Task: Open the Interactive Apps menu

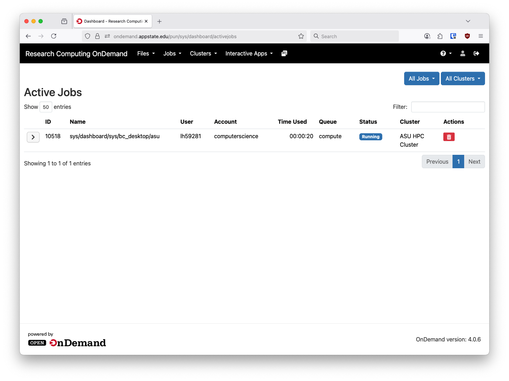Action: click(x=249, y=53)
